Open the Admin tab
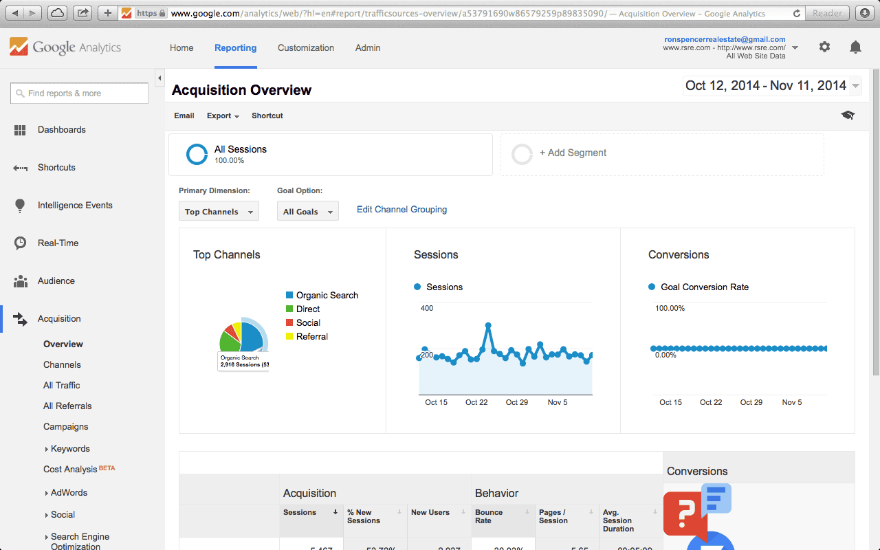Screen dimensions: 880x550 368,47
